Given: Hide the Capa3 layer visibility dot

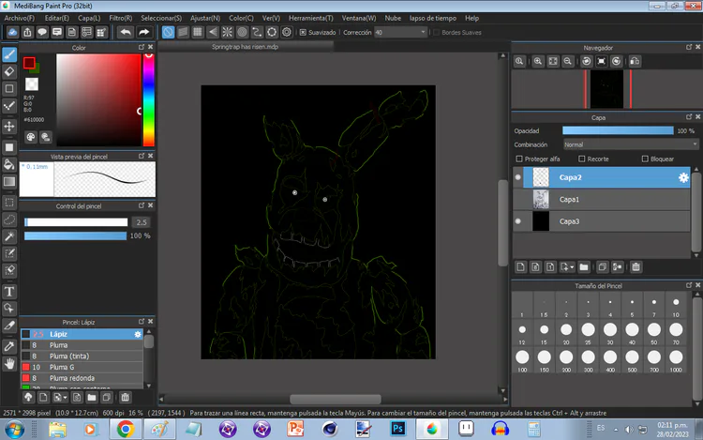Looking at the screenshot, I should click(519, 221).
